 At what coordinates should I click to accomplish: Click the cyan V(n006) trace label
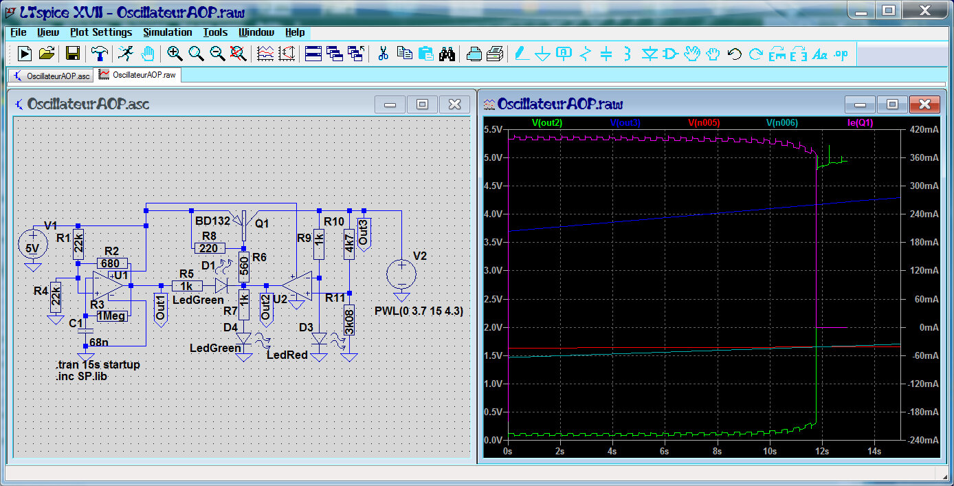(782, 123)
